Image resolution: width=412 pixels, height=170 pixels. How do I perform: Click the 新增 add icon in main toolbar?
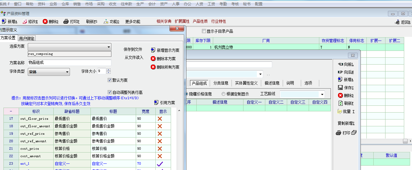click(4, 22)
